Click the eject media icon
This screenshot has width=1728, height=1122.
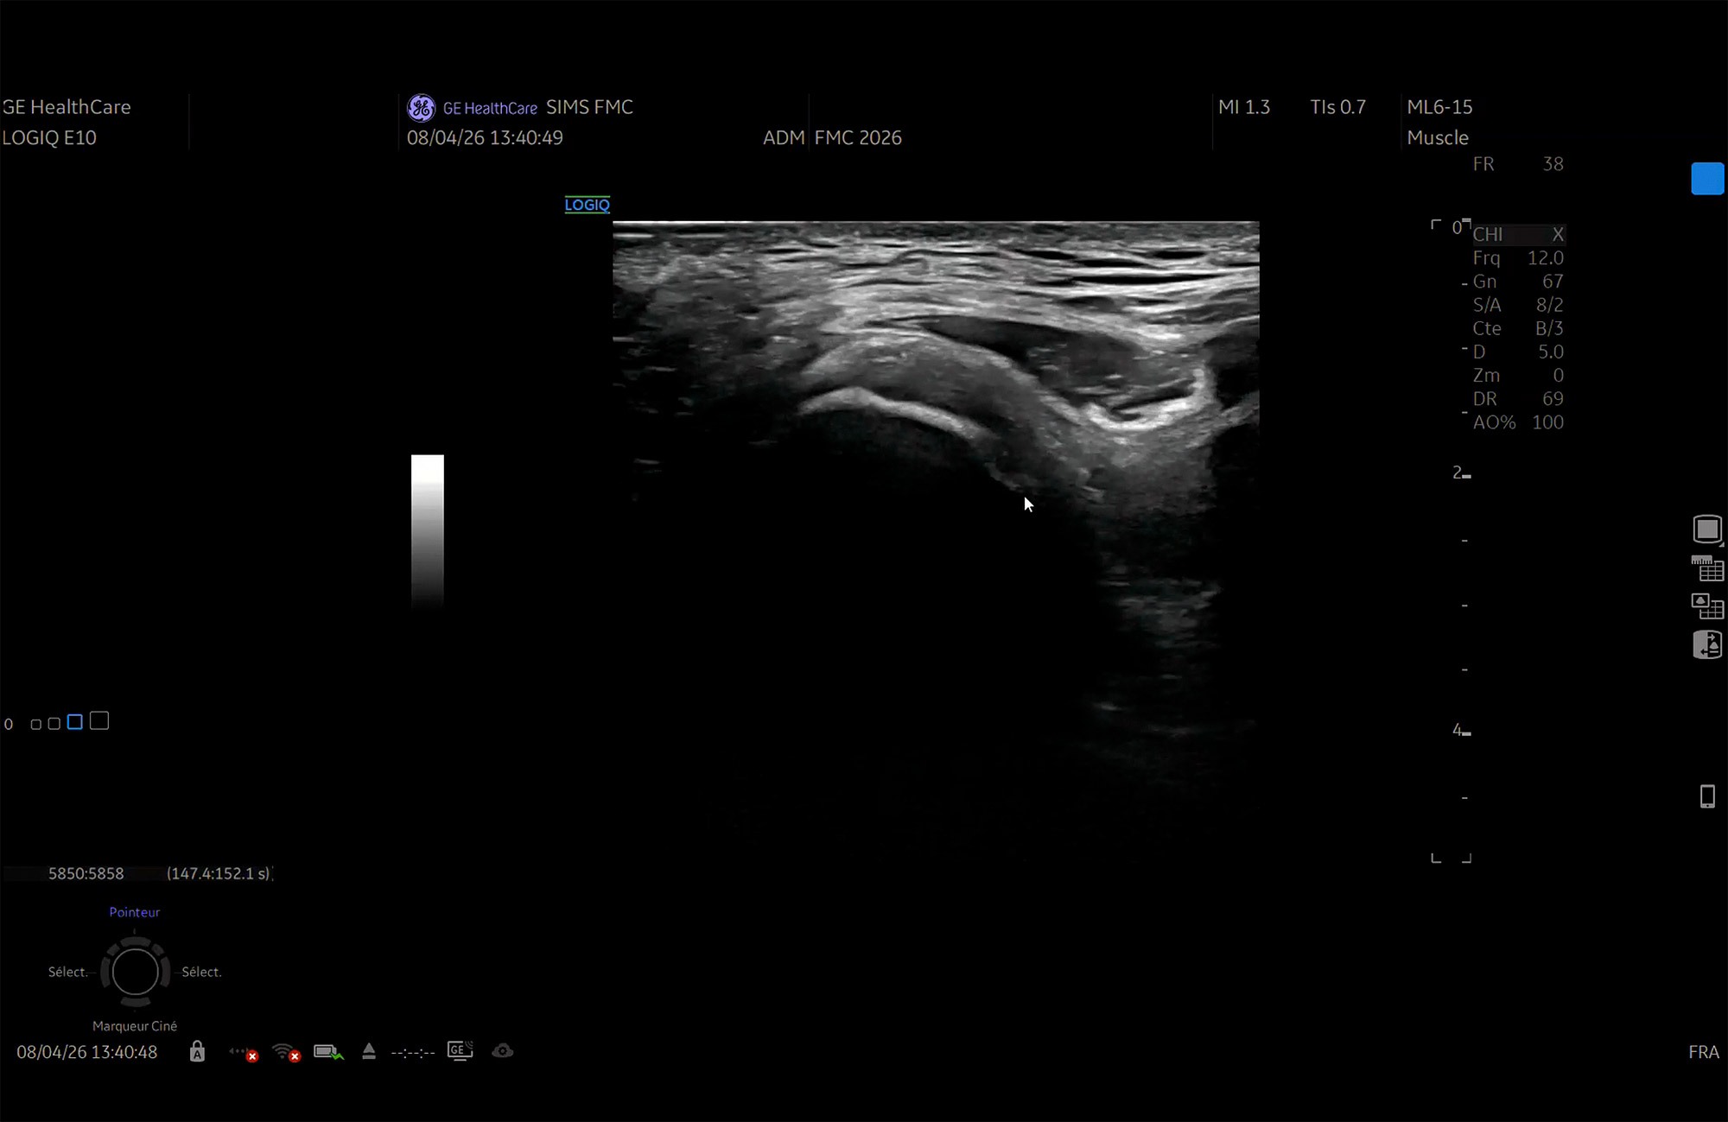click(369, 1051)
